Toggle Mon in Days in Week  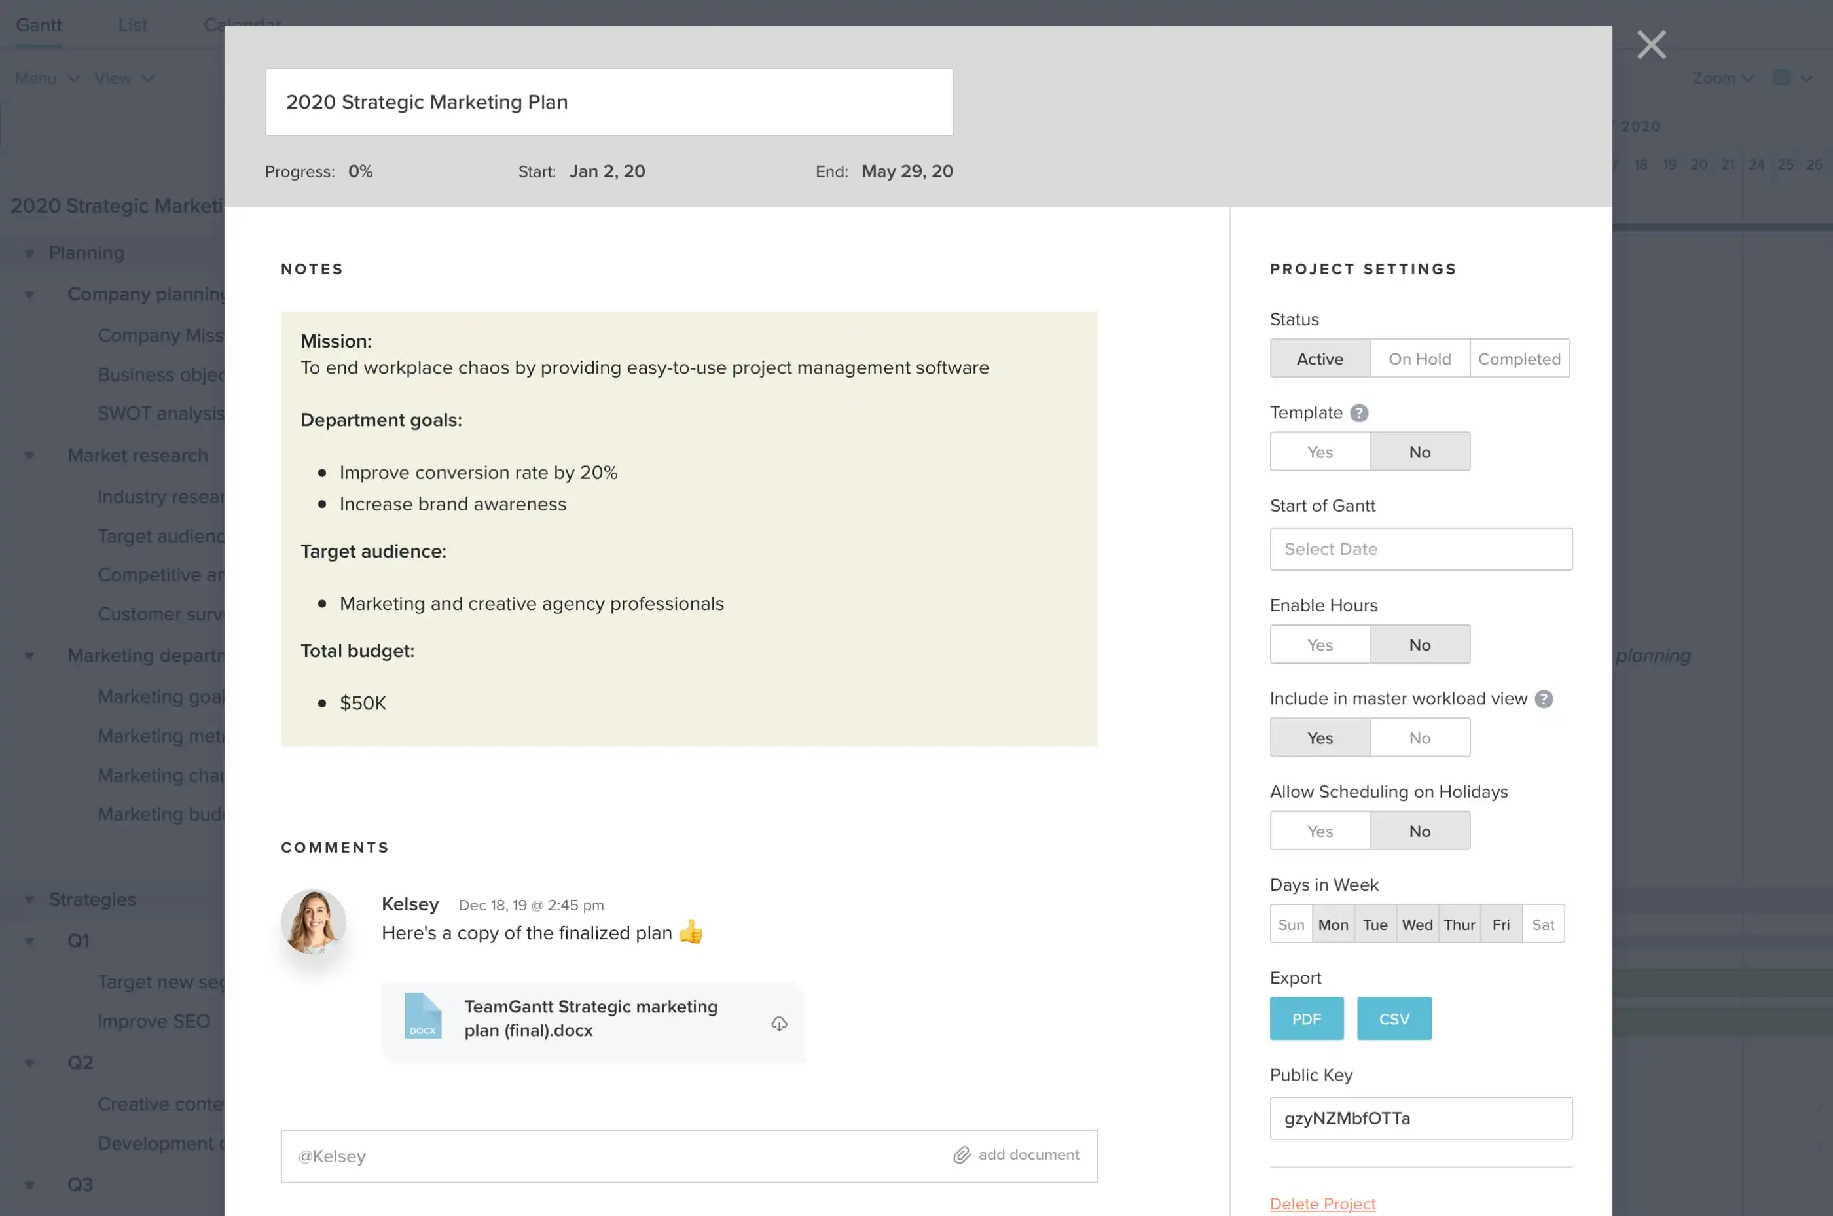pos(1333,924)
